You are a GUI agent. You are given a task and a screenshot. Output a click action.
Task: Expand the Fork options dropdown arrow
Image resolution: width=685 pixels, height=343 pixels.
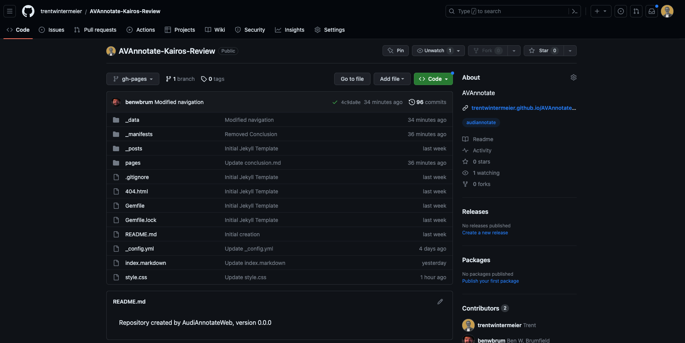[514, 51]
